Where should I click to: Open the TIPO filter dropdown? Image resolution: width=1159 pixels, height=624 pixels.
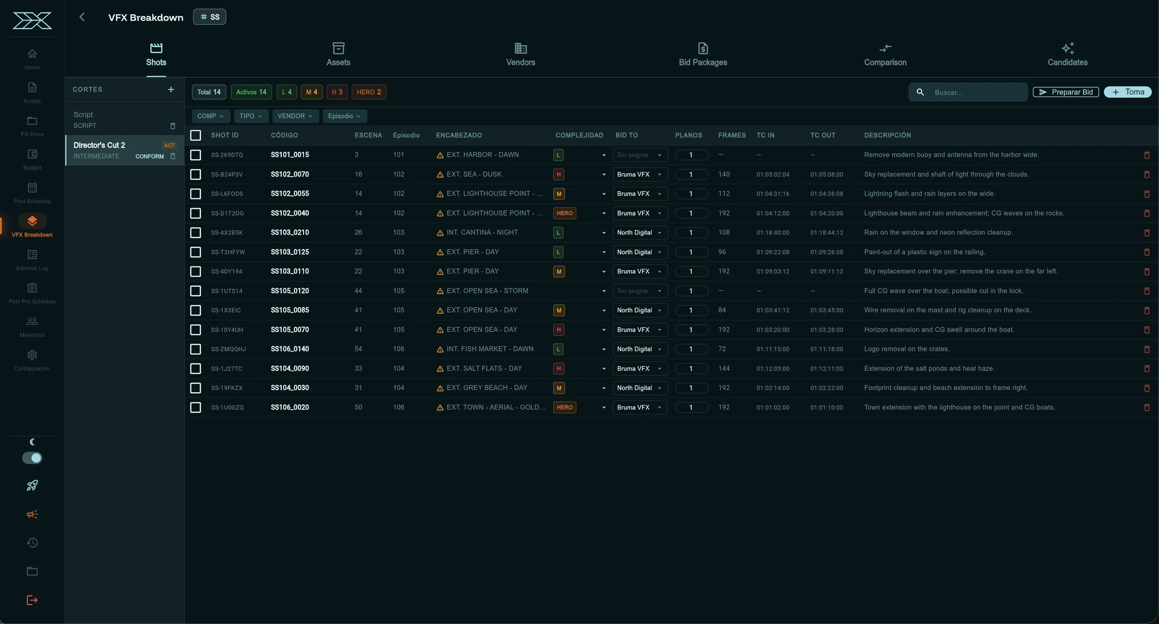click(251, 116)
